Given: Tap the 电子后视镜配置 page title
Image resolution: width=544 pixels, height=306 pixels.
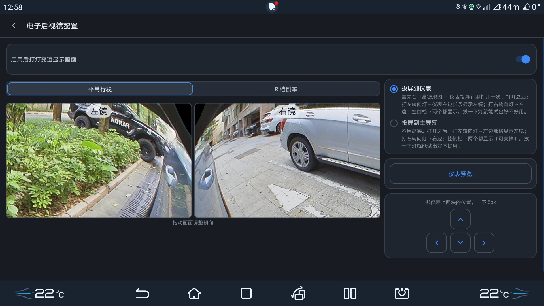Looking at the screenshot, I should 52,26.
